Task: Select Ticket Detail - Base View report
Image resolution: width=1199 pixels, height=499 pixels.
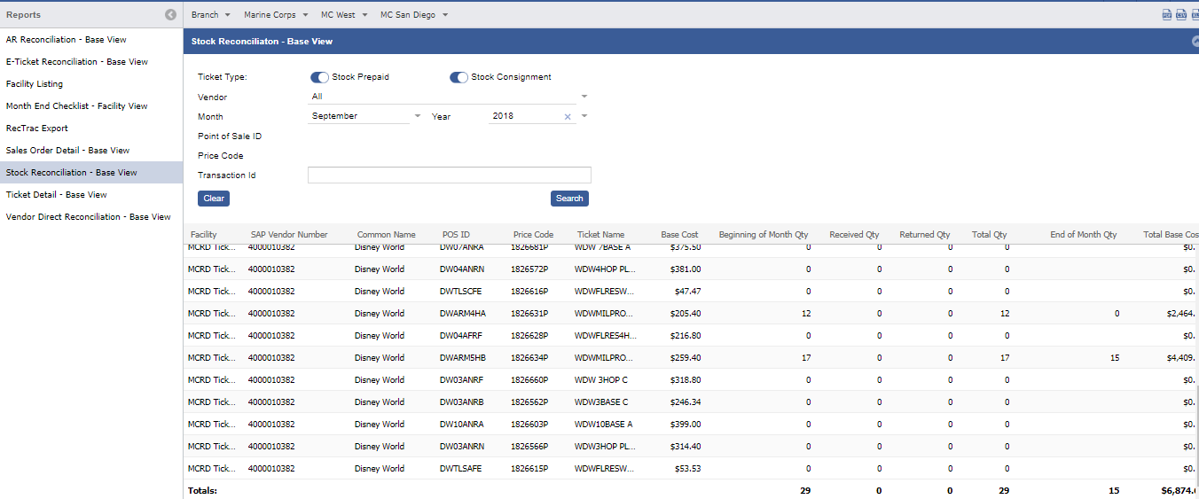Action: click(x=57, y=195)
